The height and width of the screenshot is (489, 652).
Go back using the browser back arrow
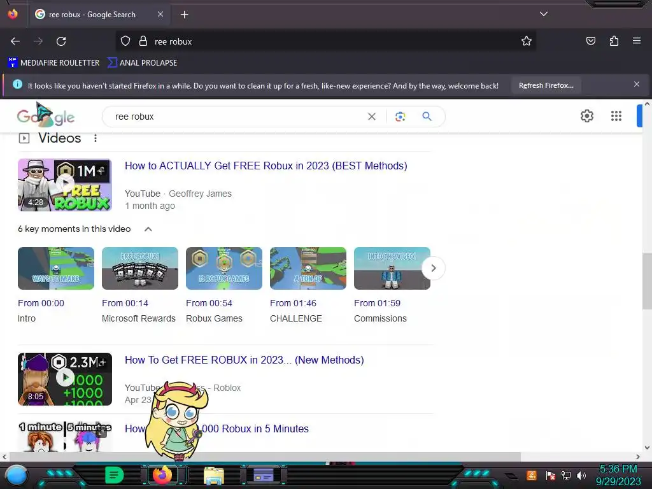click(15, 41)
